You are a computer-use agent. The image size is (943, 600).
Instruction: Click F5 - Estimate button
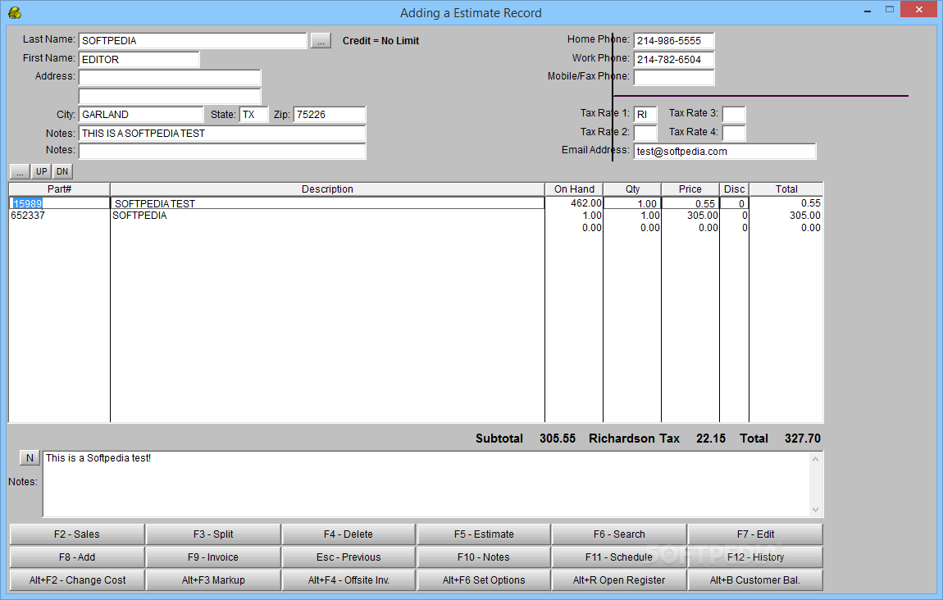(x=484, y=534)
